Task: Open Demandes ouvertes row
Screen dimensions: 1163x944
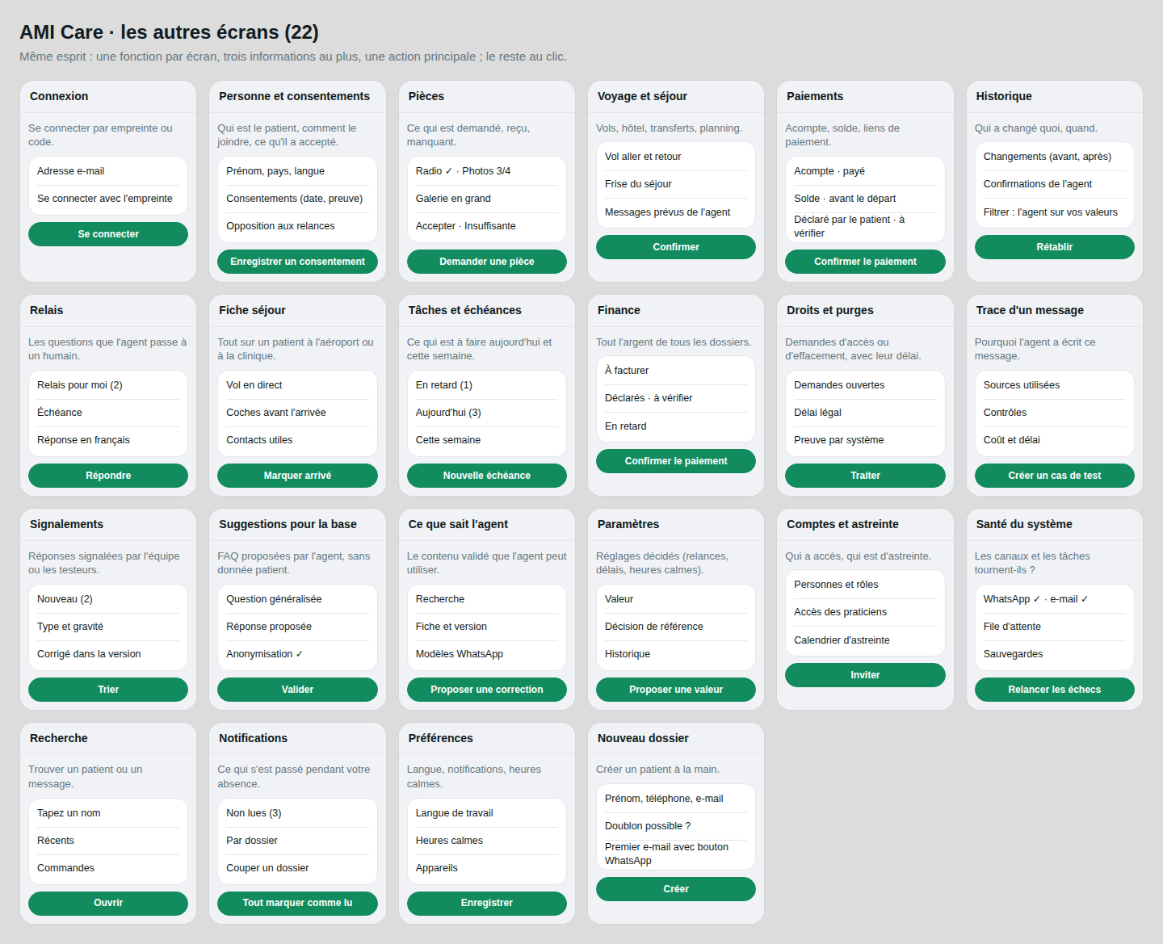Action: [865, 385]
